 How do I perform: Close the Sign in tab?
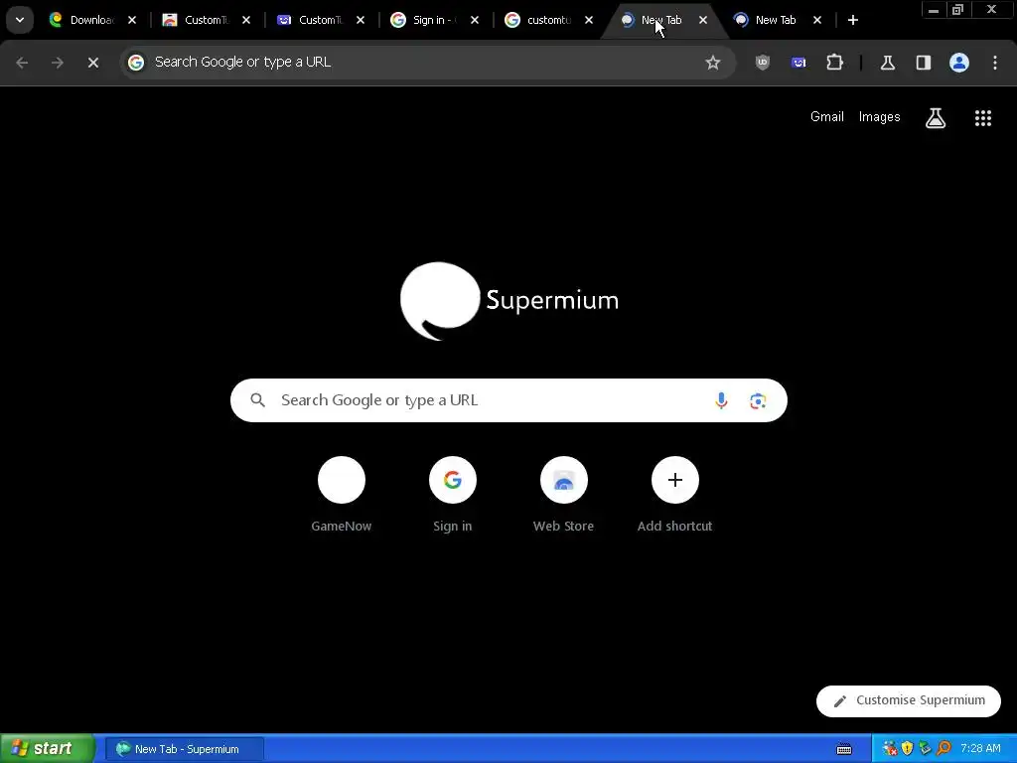(475, 20)
